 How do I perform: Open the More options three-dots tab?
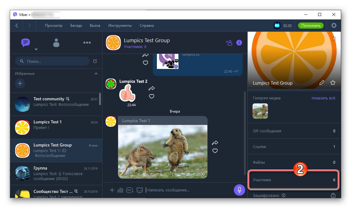coord(87,42)
